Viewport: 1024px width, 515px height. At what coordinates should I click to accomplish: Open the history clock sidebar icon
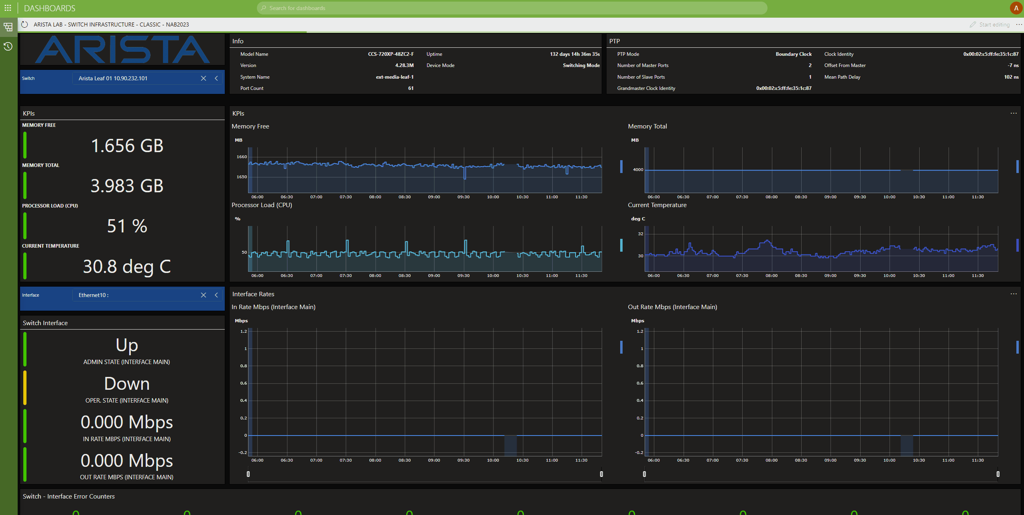coord(8,47)
